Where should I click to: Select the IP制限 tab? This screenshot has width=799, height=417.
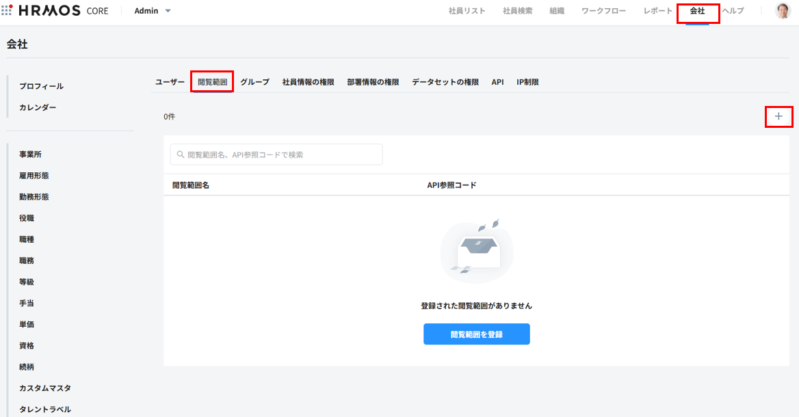[x=527, y=82]
